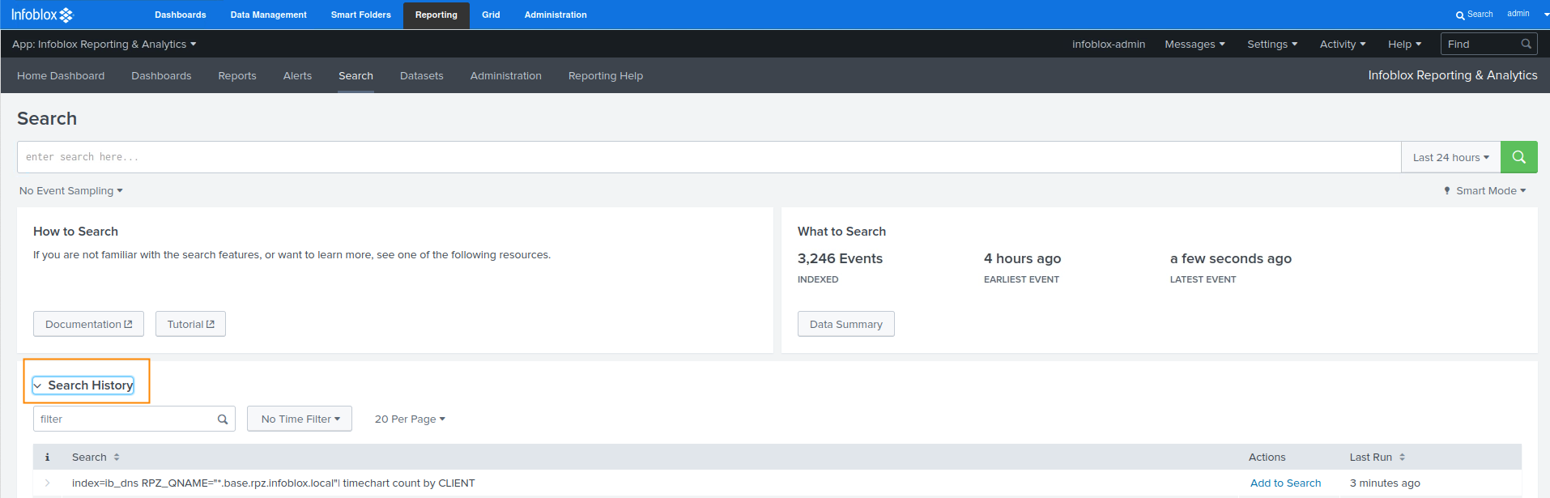Click the magnifier icon in the Find box
Image resolution: width=1550 pixels, height=498 pixels.
click(1526, 45)
